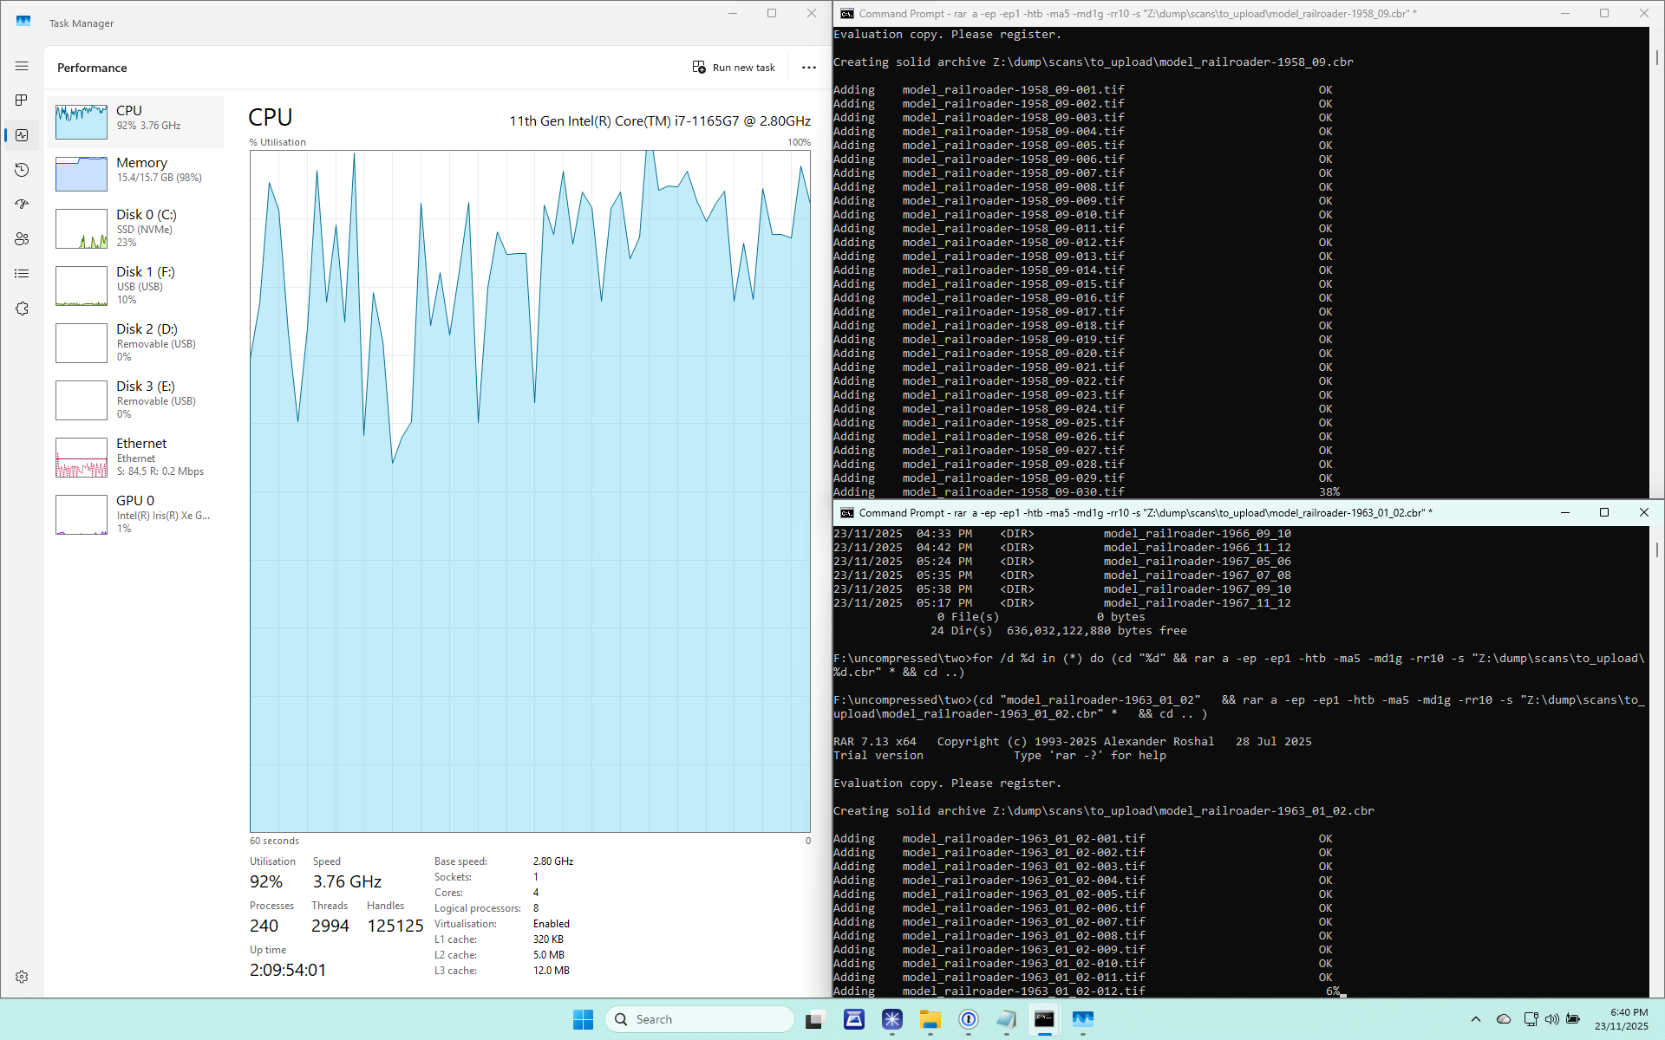
Task: Open App history page in sidebar
Action: tap(22, 170)
